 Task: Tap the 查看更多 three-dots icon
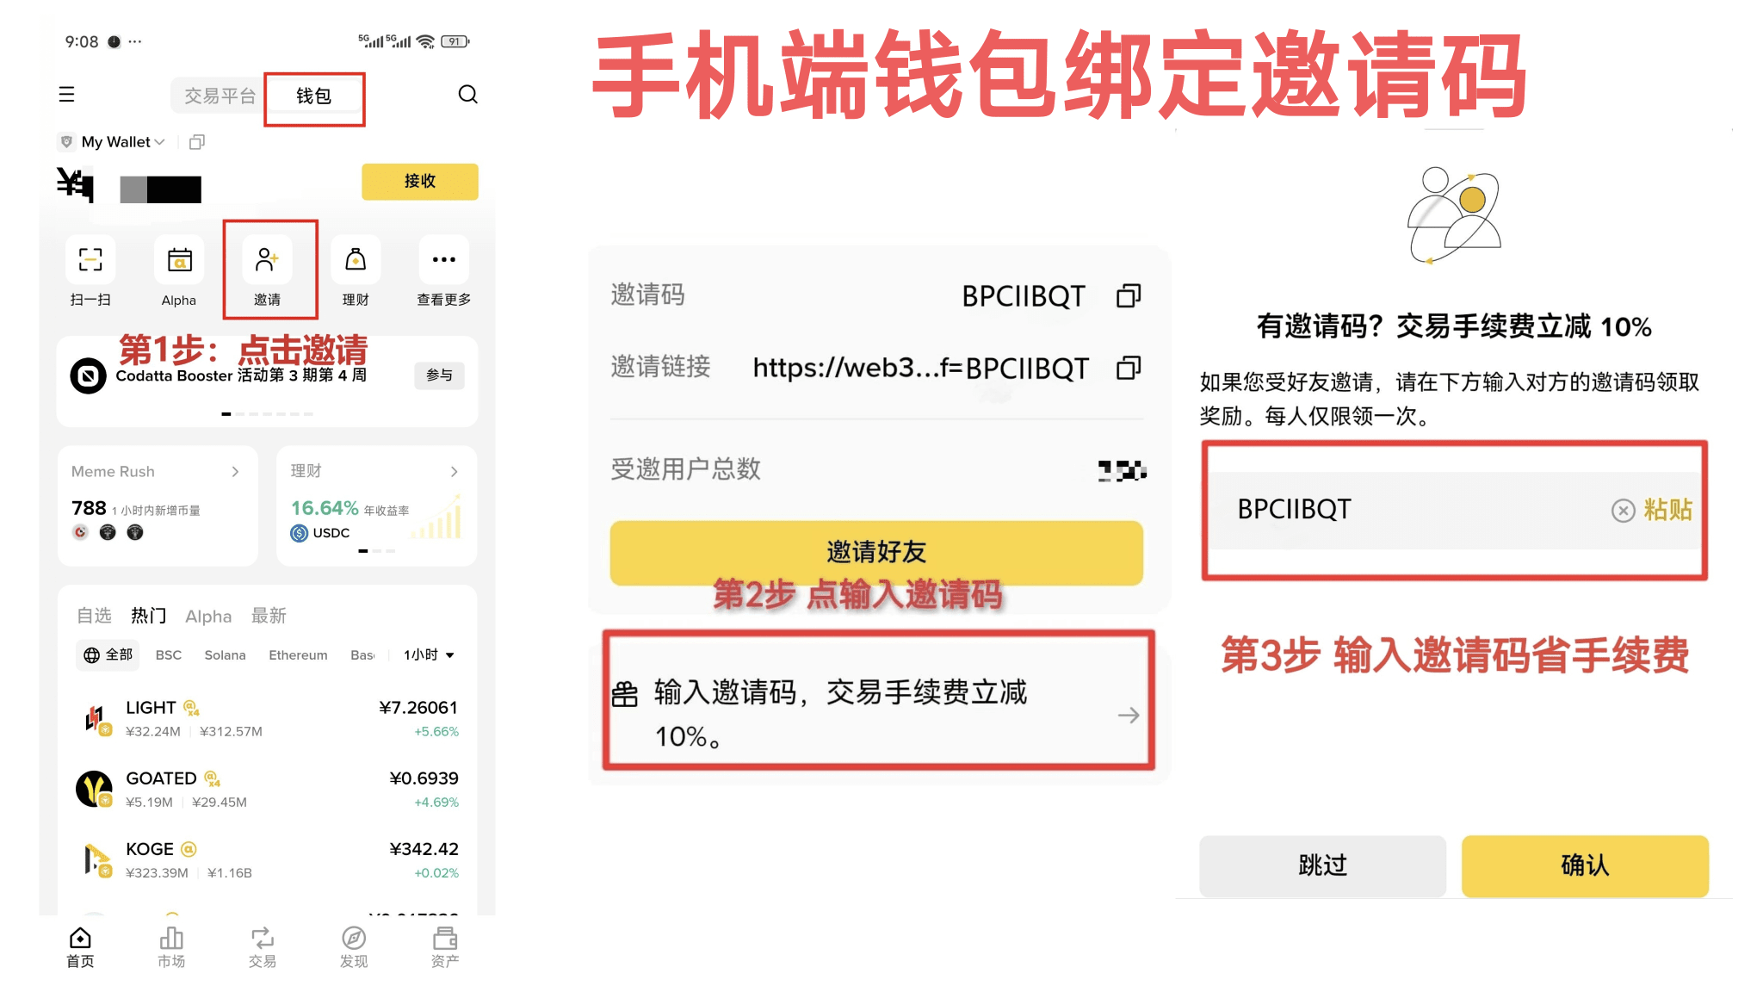[443, 260]
